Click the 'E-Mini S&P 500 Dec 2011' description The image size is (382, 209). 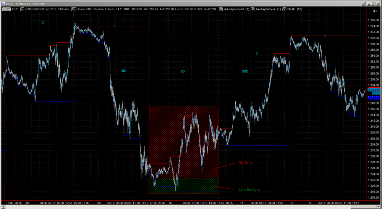40,9
